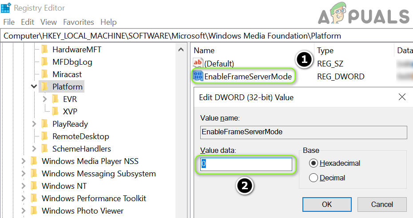The width and height of the screenshot is (413, 218).
Task: Select the (Default) value name
Action: pyautogui.click(x=219, y=63)
